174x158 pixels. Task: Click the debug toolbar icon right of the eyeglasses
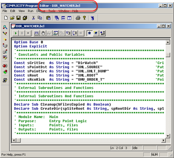(x=56, y=33)
